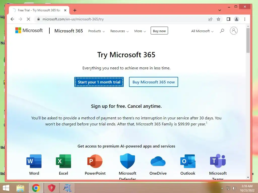Viewport: 258px width, 193px height.
Task: Show hidden system tray icons
Action: 222,188
